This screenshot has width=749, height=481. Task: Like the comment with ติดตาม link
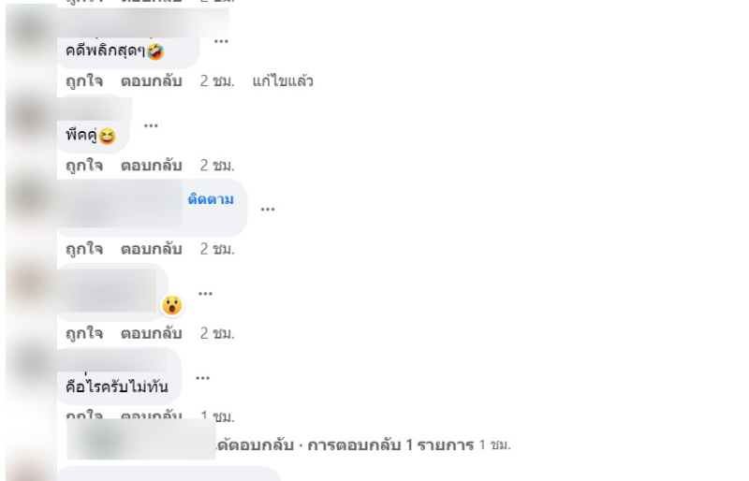pos(84,249)
